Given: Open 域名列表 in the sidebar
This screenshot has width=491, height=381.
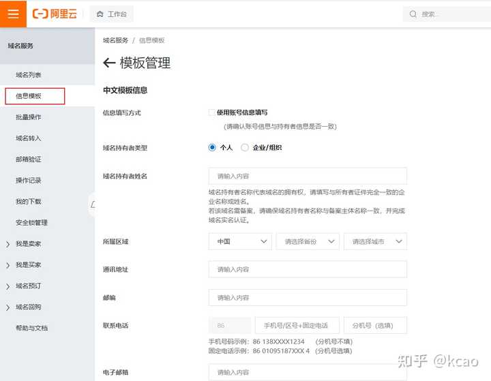Looking at the screenshot, I should click(29, 75).
